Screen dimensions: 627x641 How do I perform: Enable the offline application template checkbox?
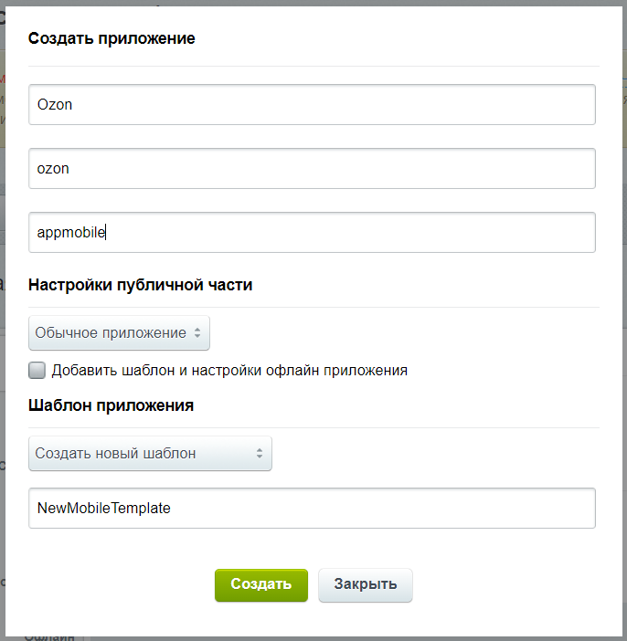(37, 370)
